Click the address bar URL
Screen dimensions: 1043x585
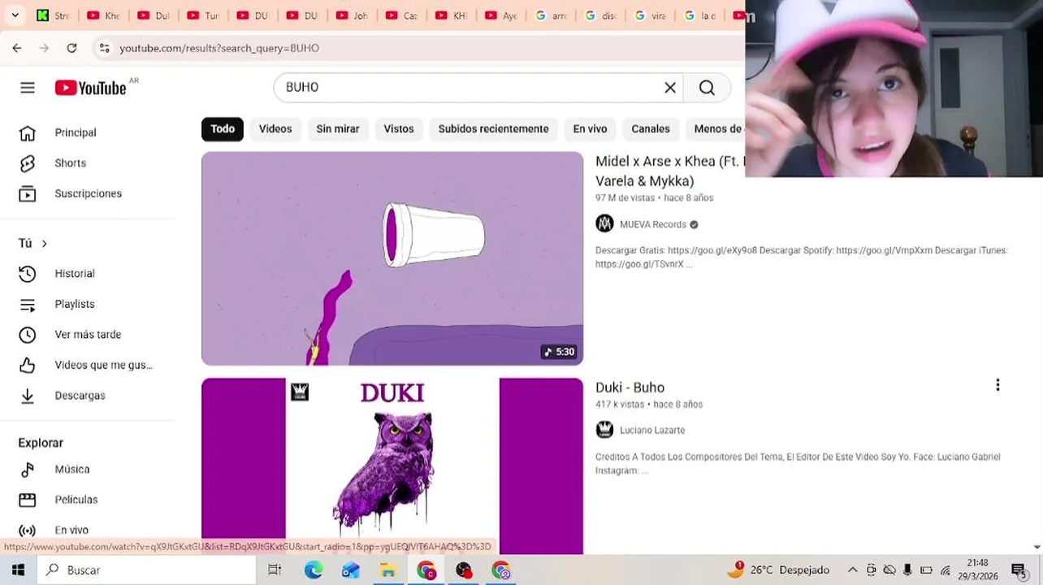[219, 48]
